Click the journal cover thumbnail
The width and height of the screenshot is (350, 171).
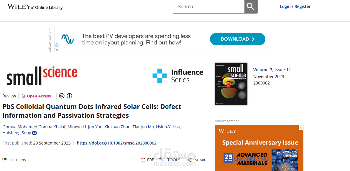click(231, 84)
